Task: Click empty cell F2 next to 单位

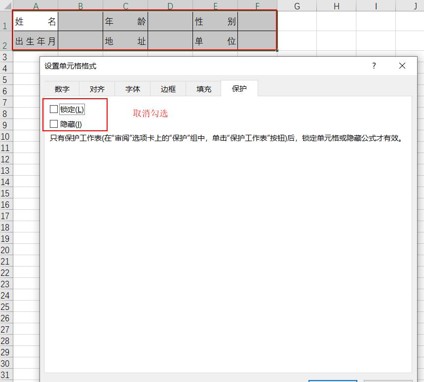Action: point(257,40)
